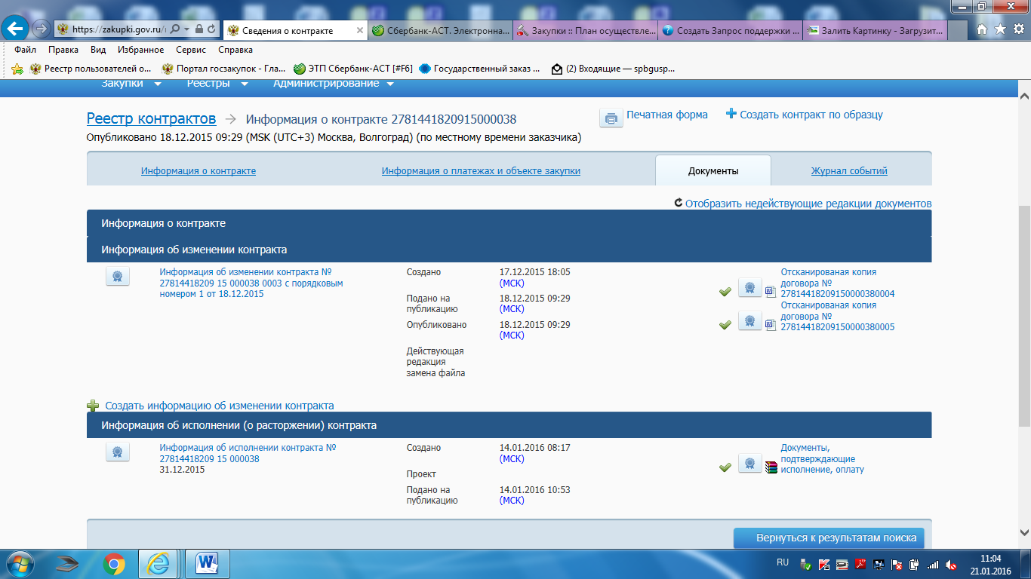1031x579 pixels.
Task: Open Информация о платежах и объекте закупки tab
Action: tap(481, 171)
